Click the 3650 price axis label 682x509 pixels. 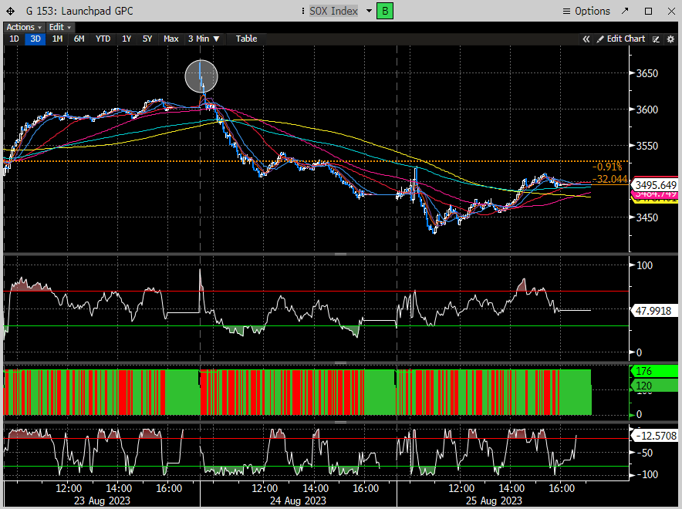(647, 73)
